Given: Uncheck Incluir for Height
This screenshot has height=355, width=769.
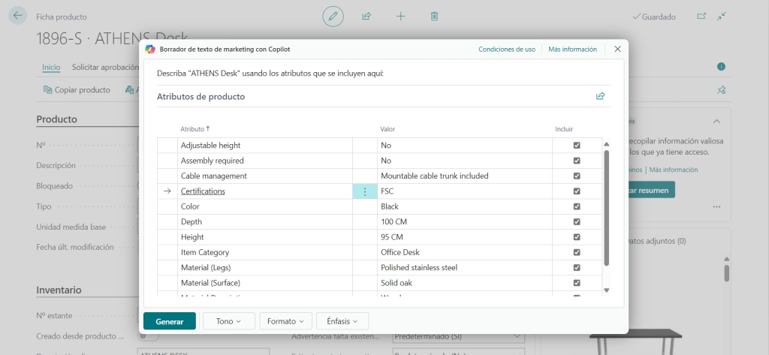Looking at the screenshot, I should pos(577,237).
